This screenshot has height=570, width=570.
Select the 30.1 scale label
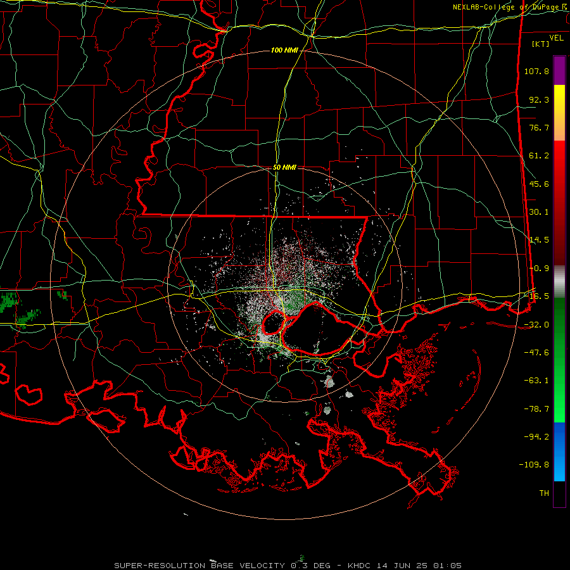539,212
